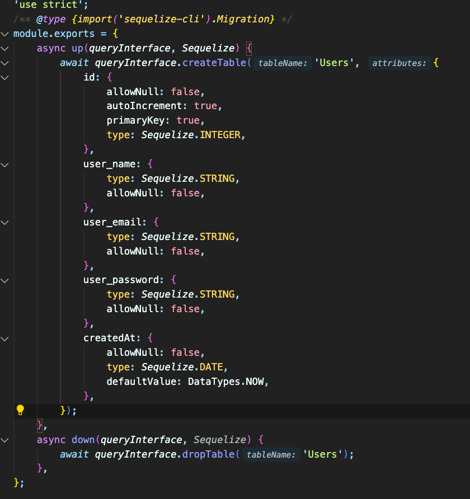
Task: Click DataTypes.NOW default value
Action: 225,382
